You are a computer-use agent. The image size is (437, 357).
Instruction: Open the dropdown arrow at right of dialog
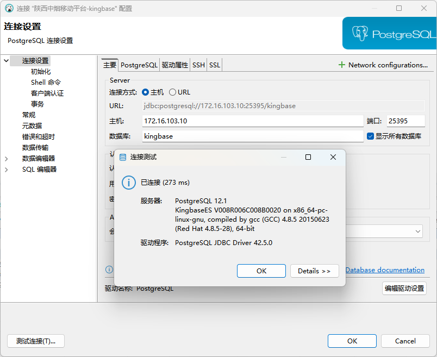(x=418, y=231)
